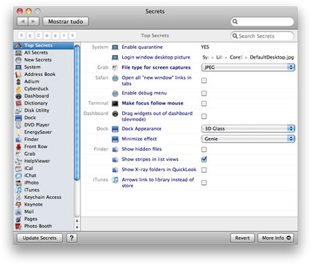Select the iTunes icon in sidebar

(18, 190)
